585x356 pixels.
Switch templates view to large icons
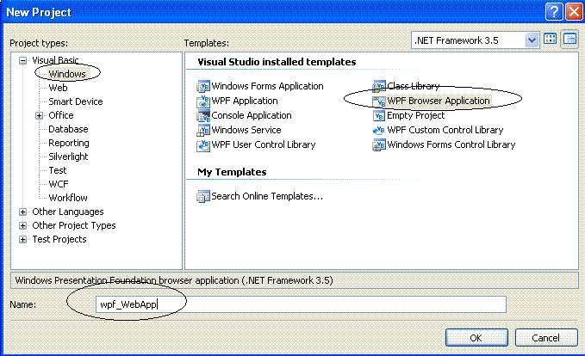550,39
